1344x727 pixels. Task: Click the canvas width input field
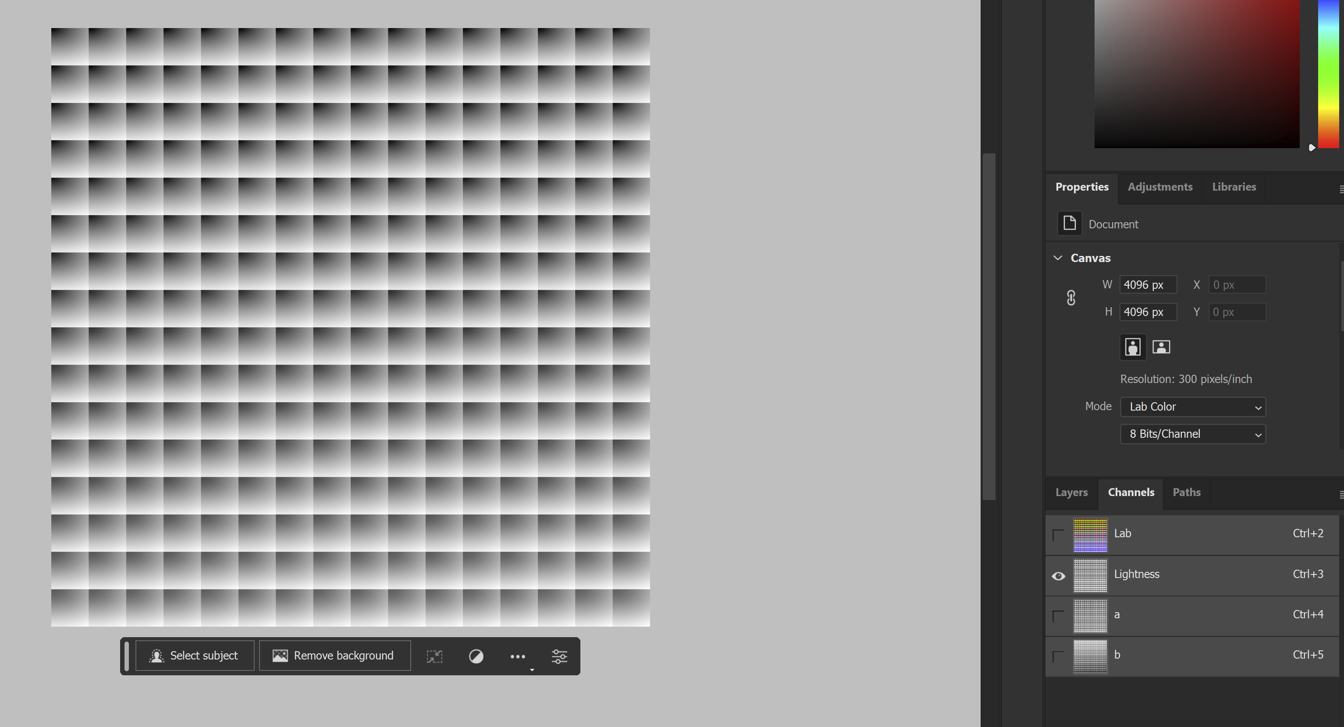click(1147, 285)
